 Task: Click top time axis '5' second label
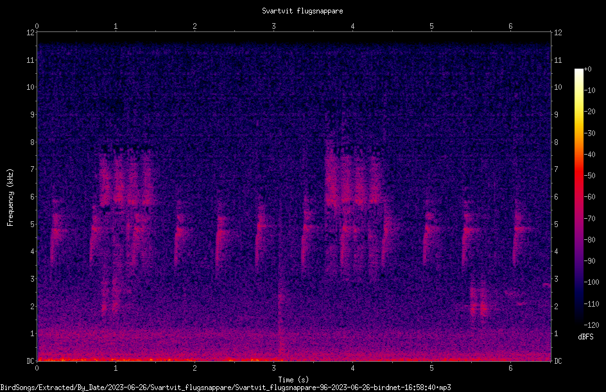(431, 26)
